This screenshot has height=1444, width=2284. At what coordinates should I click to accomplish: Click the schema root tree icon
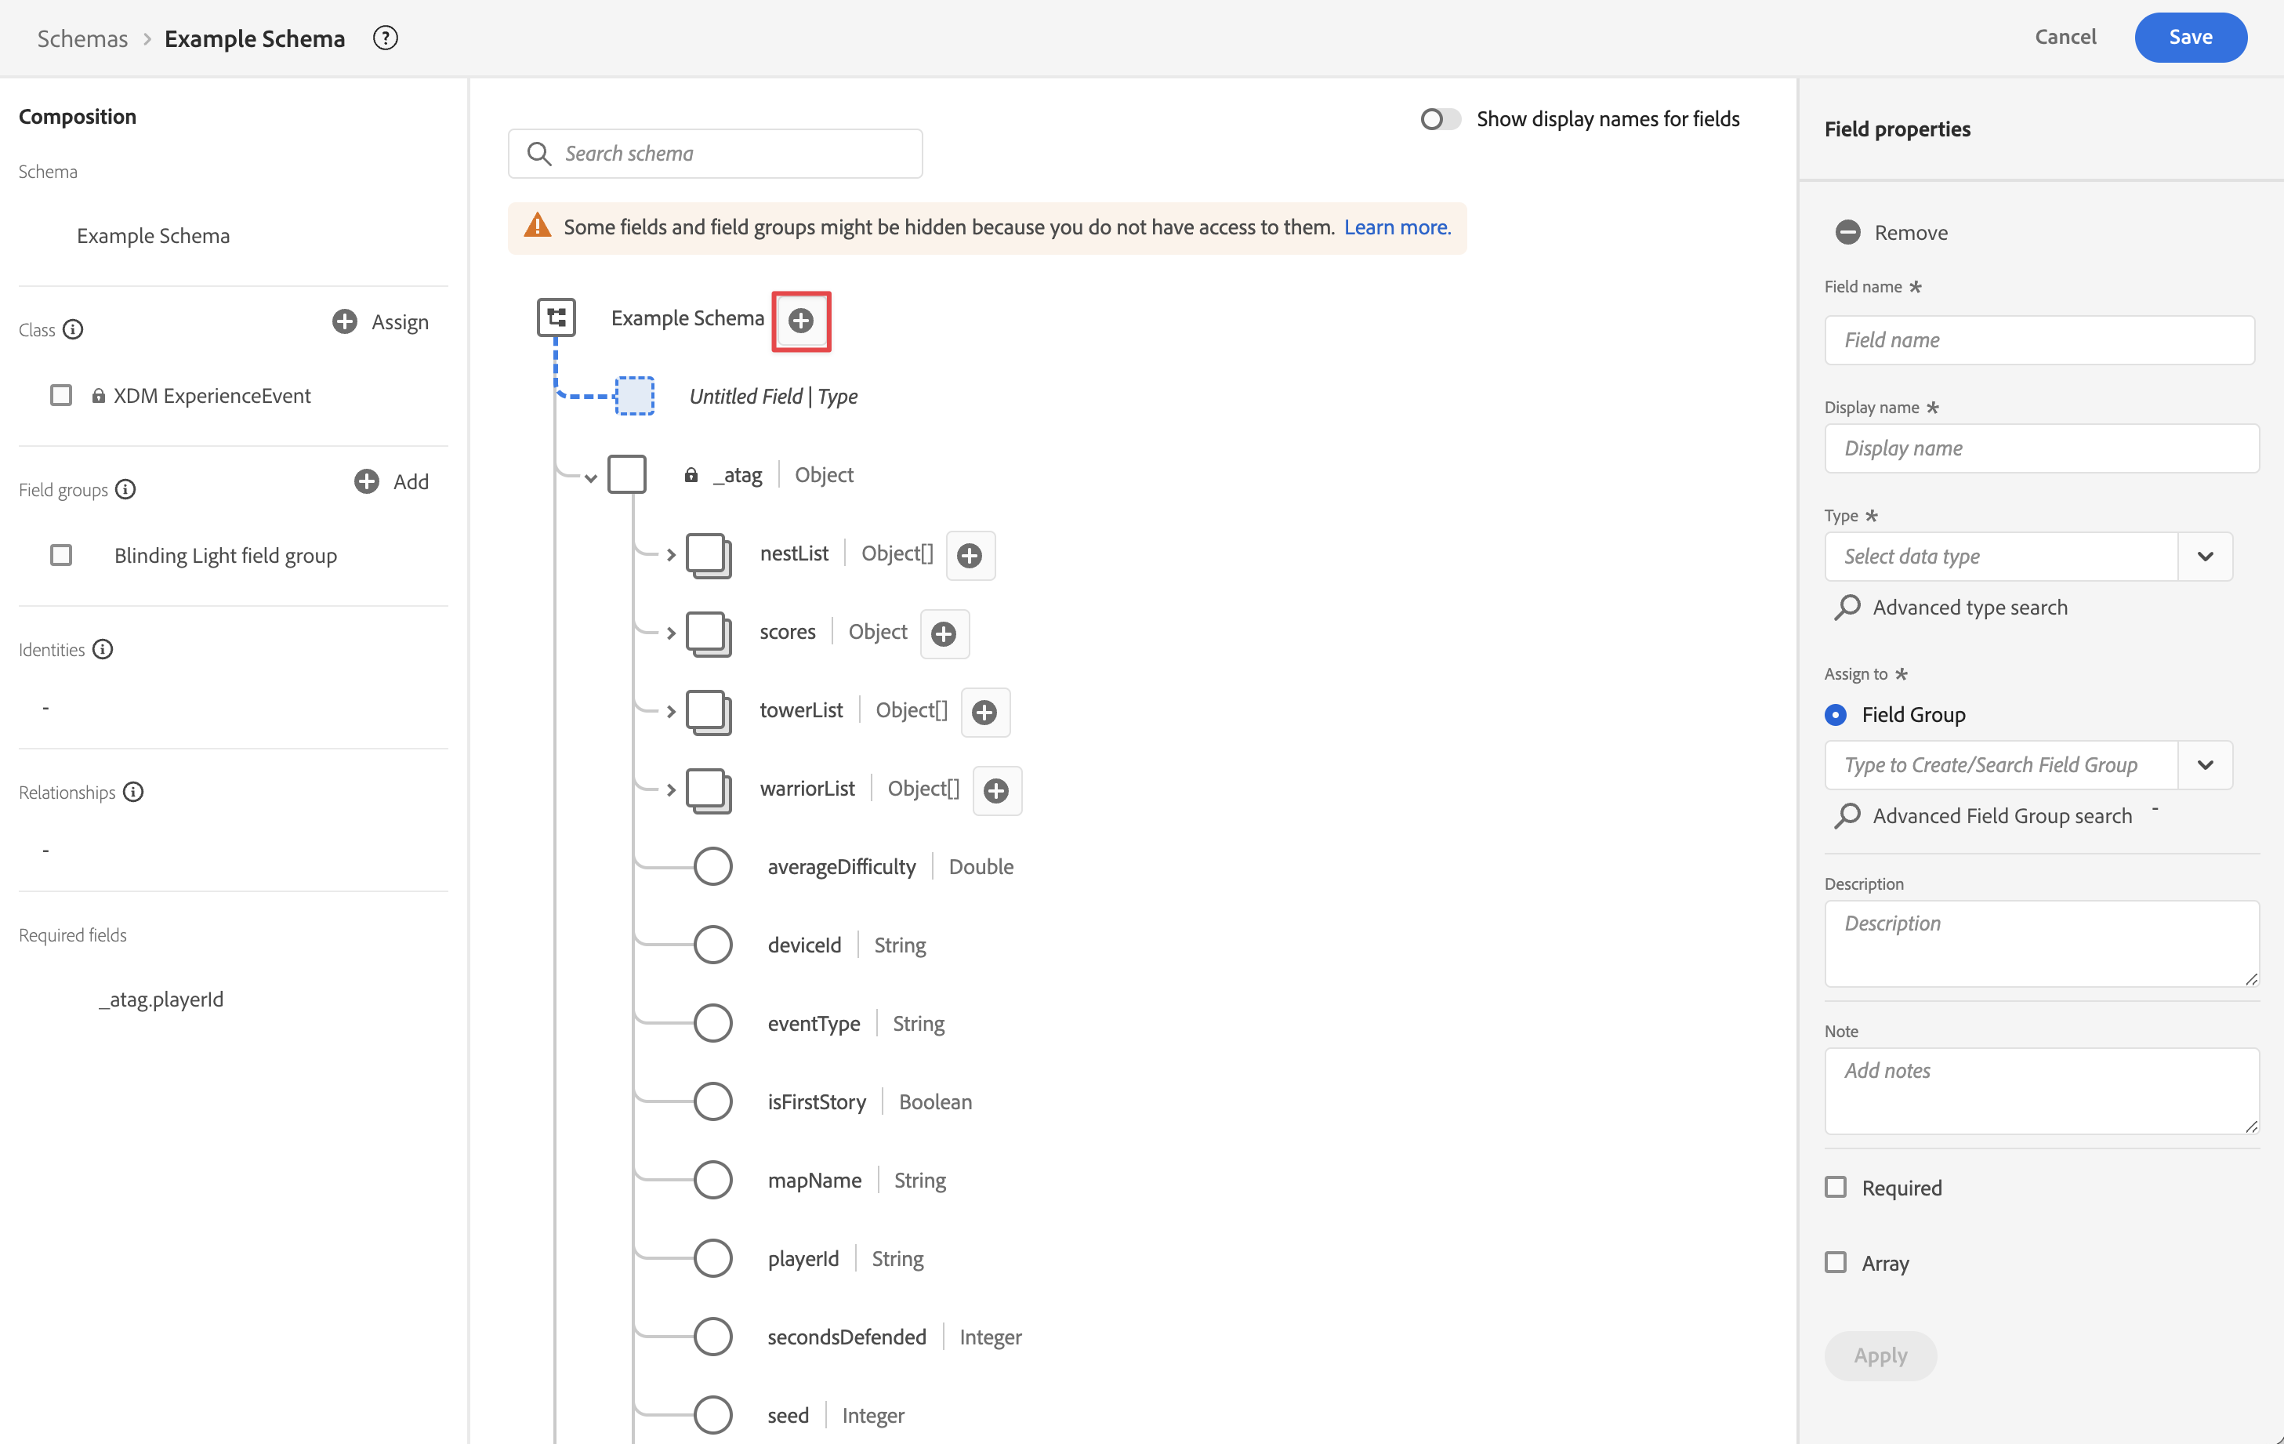click(556, 317)
